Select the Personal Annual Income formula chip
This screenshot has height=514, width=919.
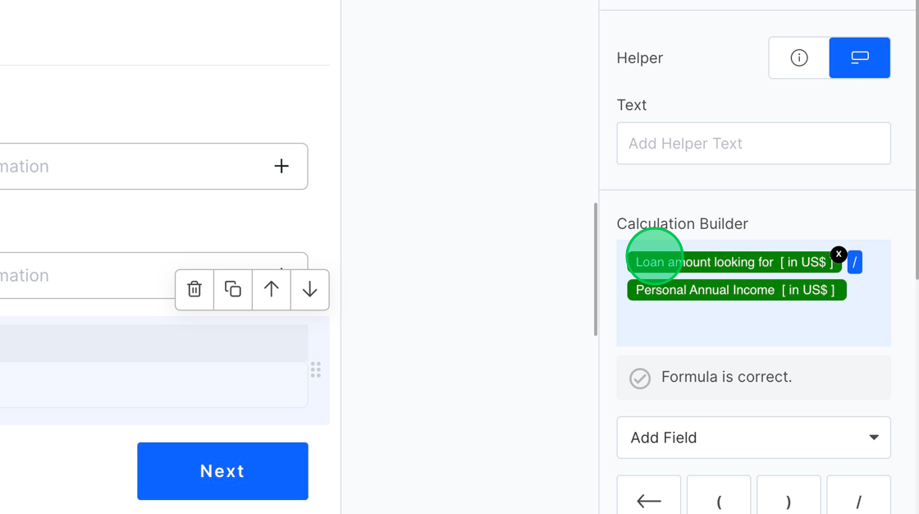coord(736,290)
